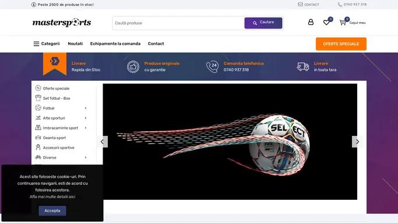Click the delivery truck icon
The image size is (398, 223).
(303, 67)
